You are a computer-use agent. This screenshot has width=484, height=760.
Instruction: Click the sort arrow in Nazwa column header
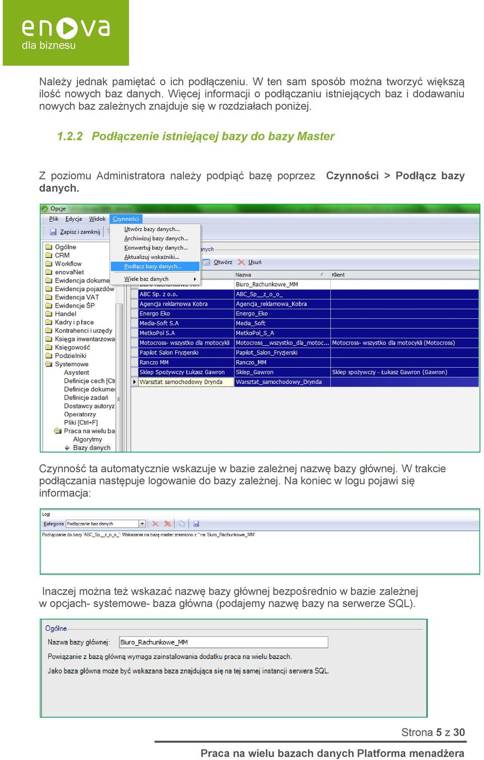322,275
